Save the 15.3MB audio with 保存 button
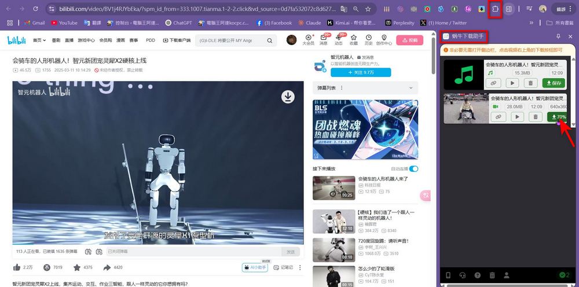The height and width of the screenshot is (287, 579). [x=554, y=83]
